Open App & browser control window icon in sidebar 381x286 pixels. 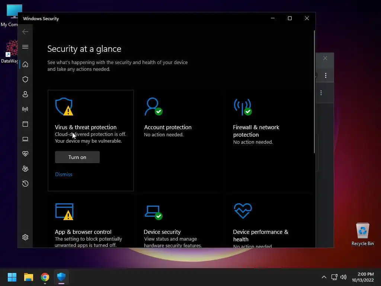(25, 124)
